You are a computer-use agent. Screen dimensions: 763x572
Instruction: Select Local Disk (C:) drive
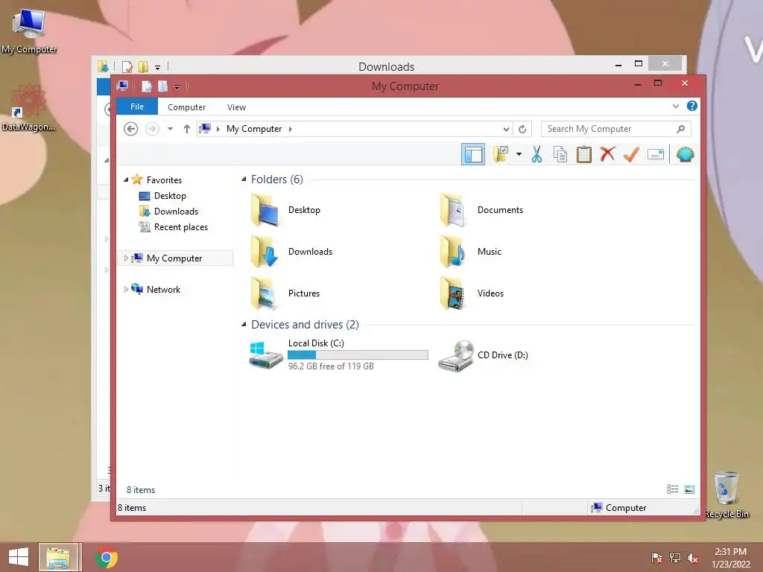point(338,355)
